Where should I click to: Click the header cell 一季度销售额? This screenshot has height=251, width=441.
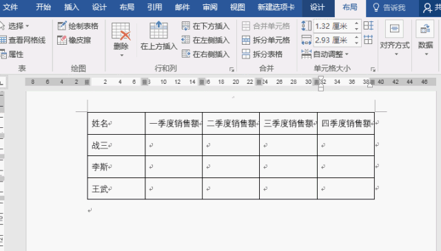click(x=174, y=123)
